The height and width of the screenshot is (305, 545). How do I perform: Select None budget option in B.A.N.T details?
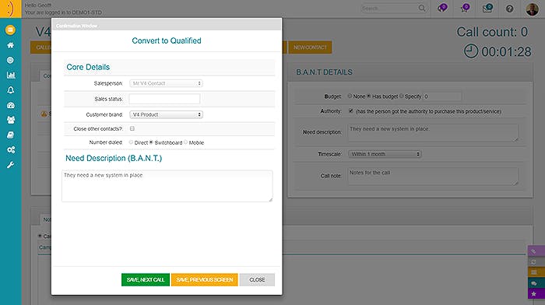pos(350,96)
